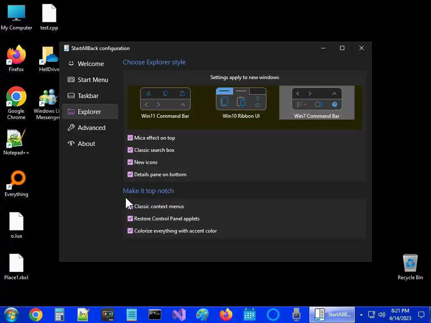The image size is (431, 323).
Task: Open the game controller app in the taskbar
Action: click(x=107, y=315)
